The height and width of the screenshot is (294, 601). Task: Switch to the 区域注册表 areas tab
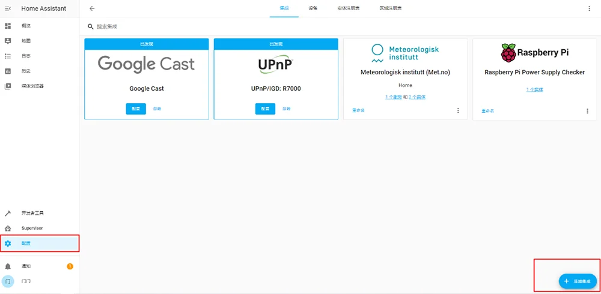[x=390, y=8]
